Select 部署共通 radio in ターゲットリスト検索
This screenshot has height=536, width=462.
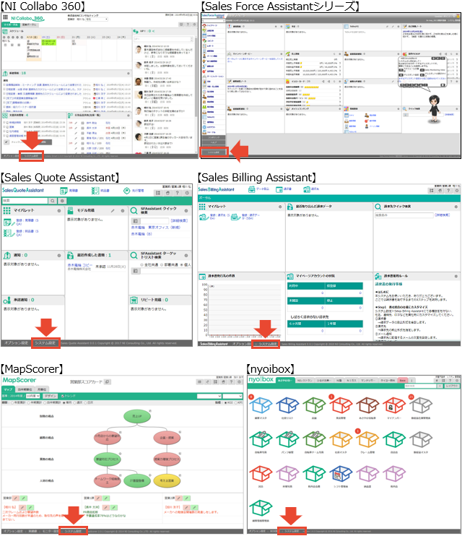(x=162, y=265)
